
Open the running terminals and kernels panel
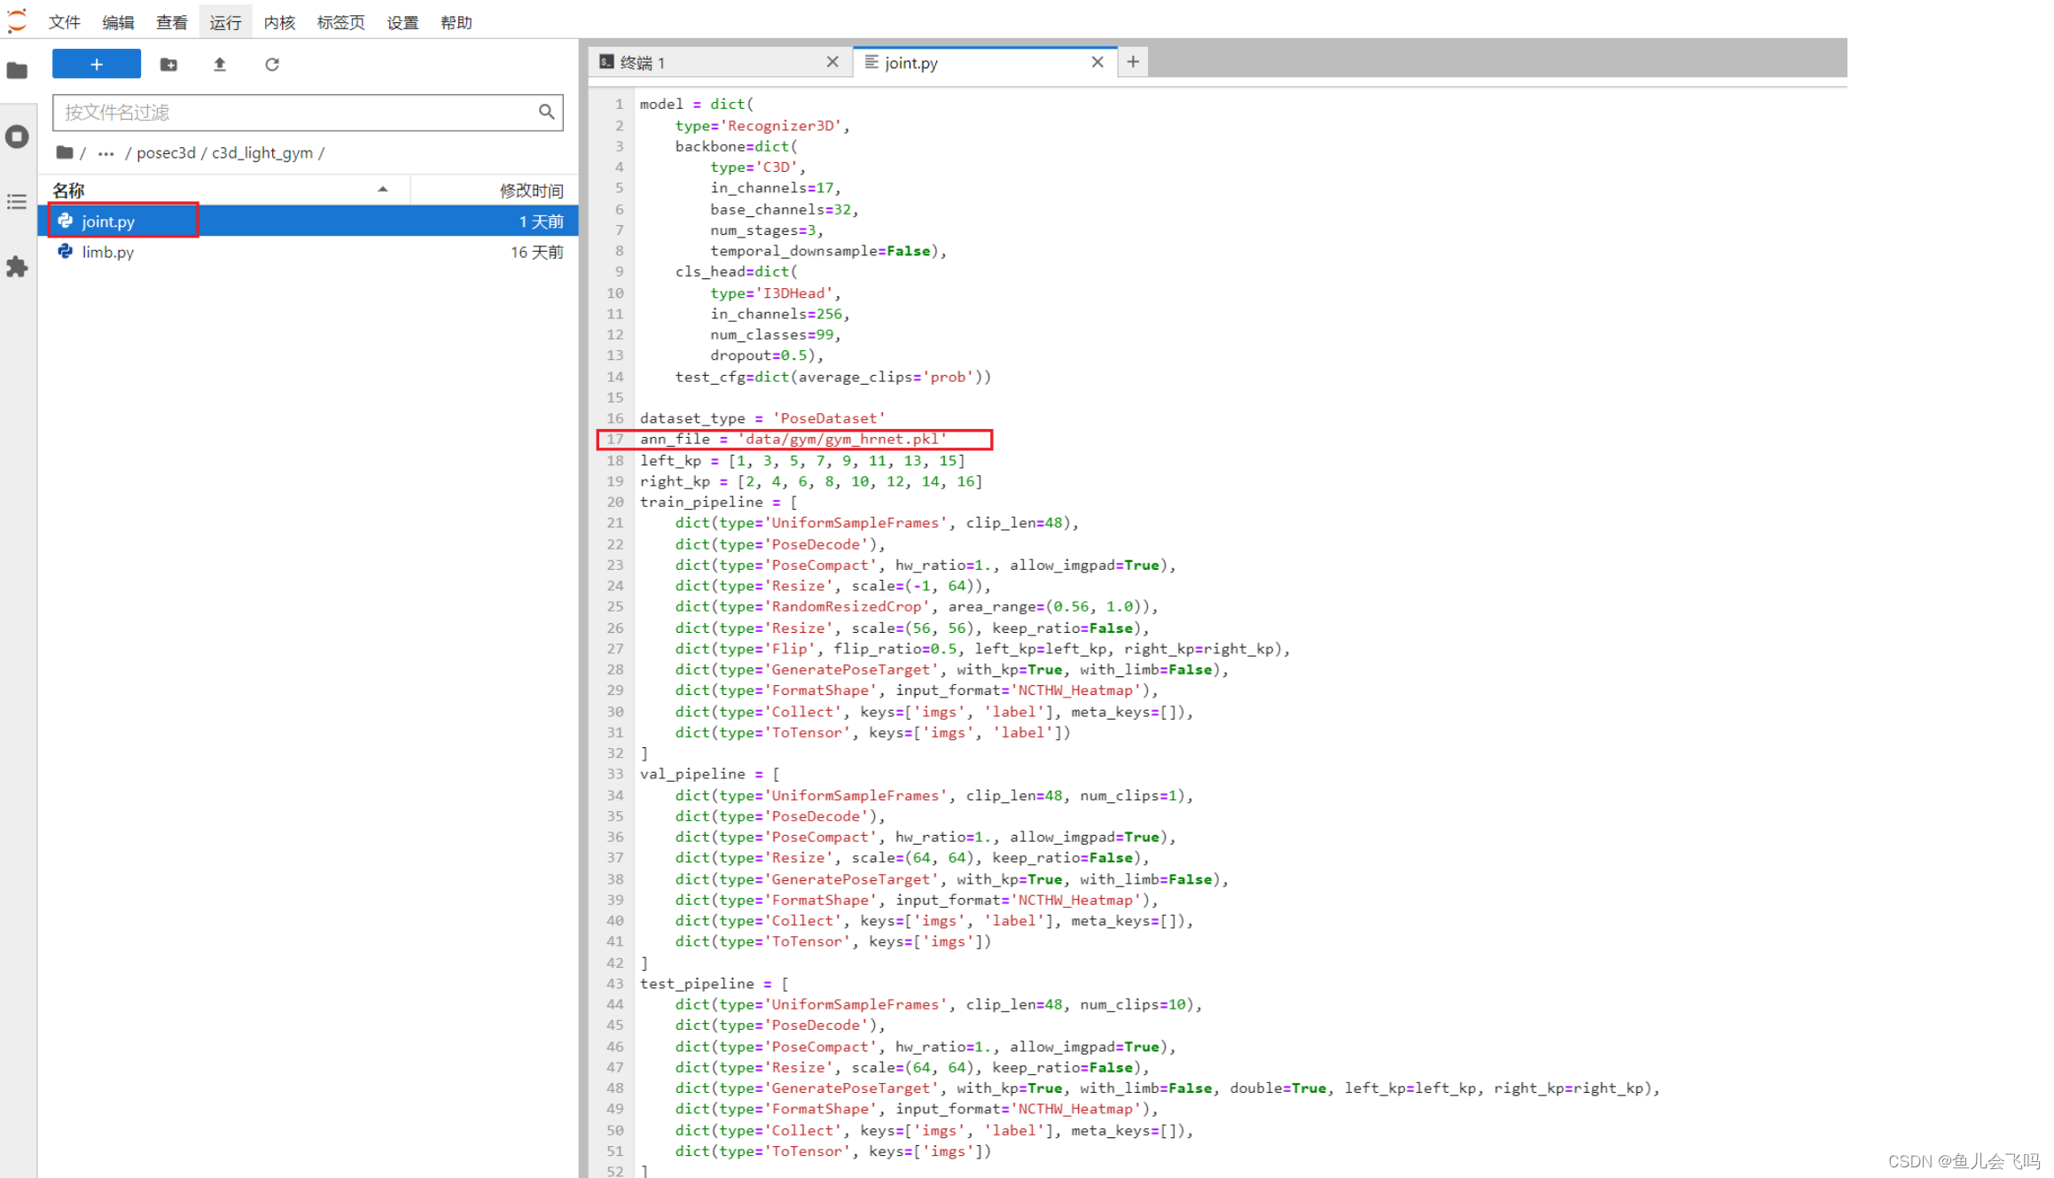click(x=17, y=137)
